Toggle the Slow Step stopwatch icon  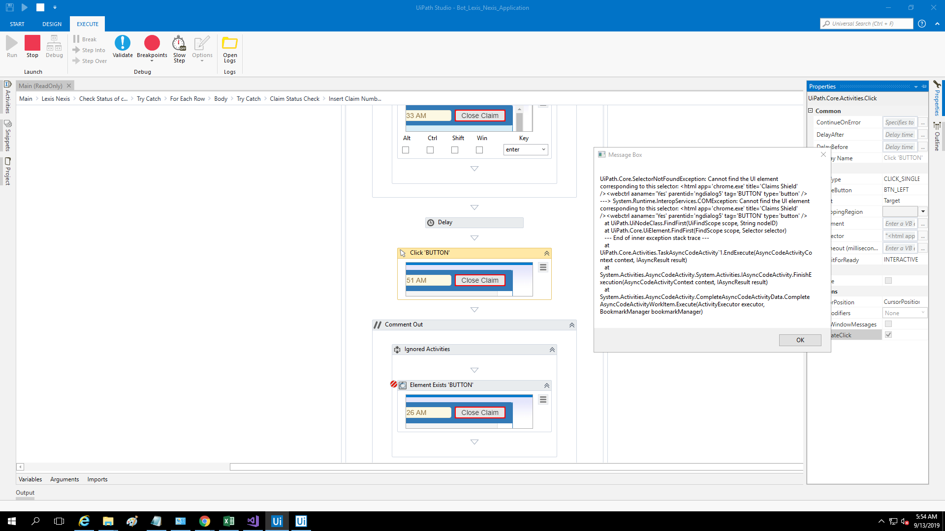tap(179, 43)
